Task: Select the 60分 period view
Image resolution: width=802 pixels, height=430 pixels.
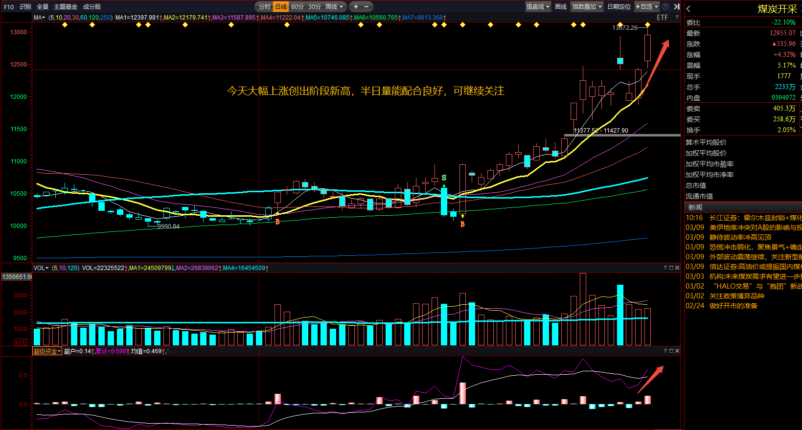Action: [x=298, y=6]
